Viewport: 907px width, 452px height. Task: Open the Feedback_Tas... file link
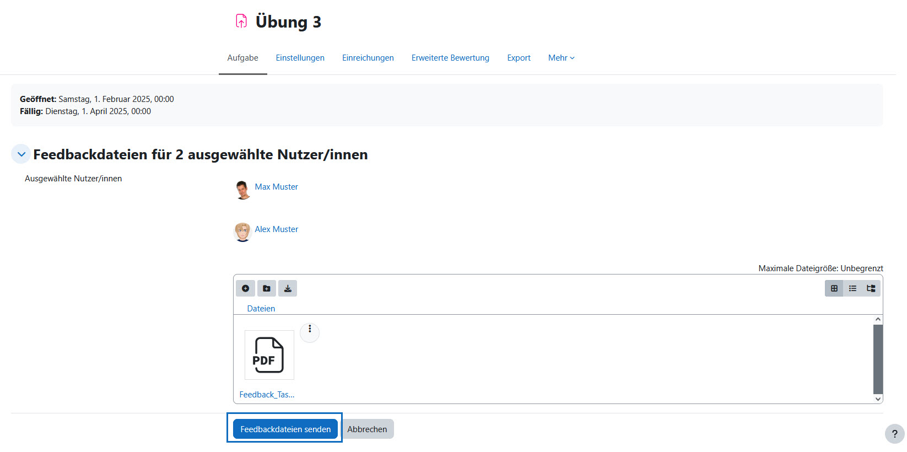click(267, 395)
